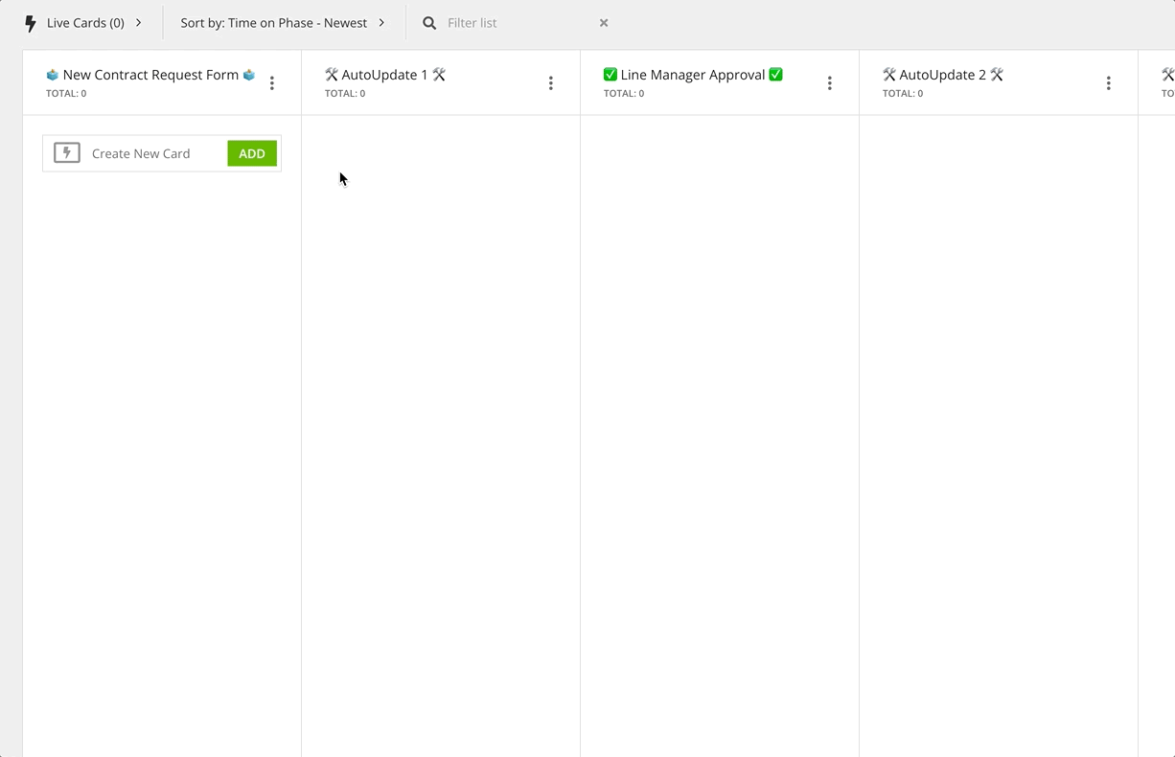1175x757 pixels.
Task: Click TOTAL: 0 under AutoUpdate 2
Action: pos(903,94)
